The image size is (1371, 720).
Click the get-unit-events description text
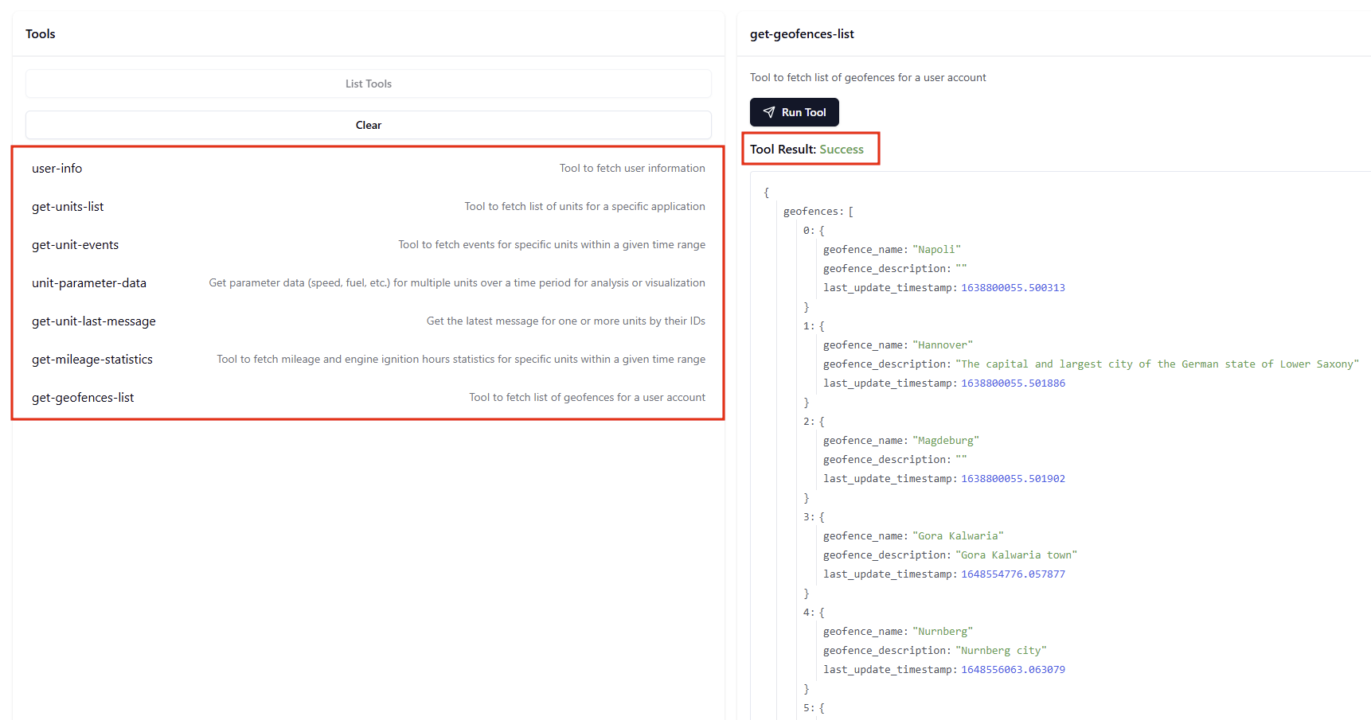tap(552, 244)
